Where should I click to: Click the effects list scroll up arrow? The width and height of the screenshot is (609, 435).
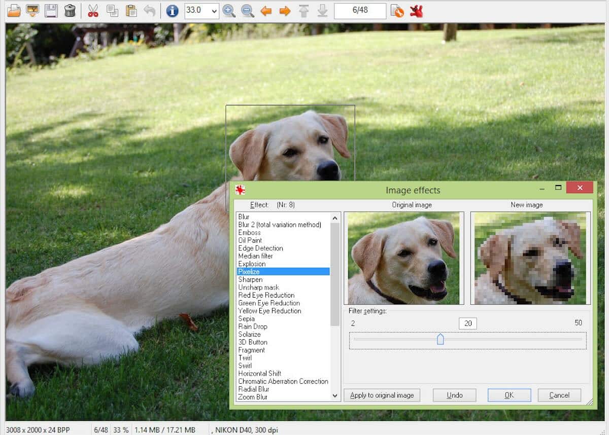pyautogui.click(x=335, y=218)
